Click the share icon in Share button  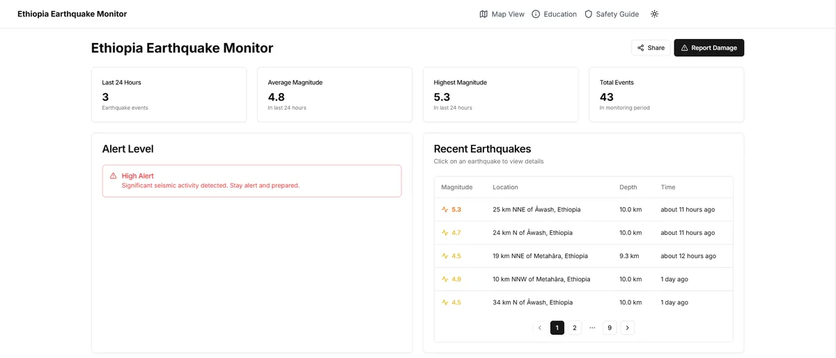pyautogui.click(x=641, y=48)
